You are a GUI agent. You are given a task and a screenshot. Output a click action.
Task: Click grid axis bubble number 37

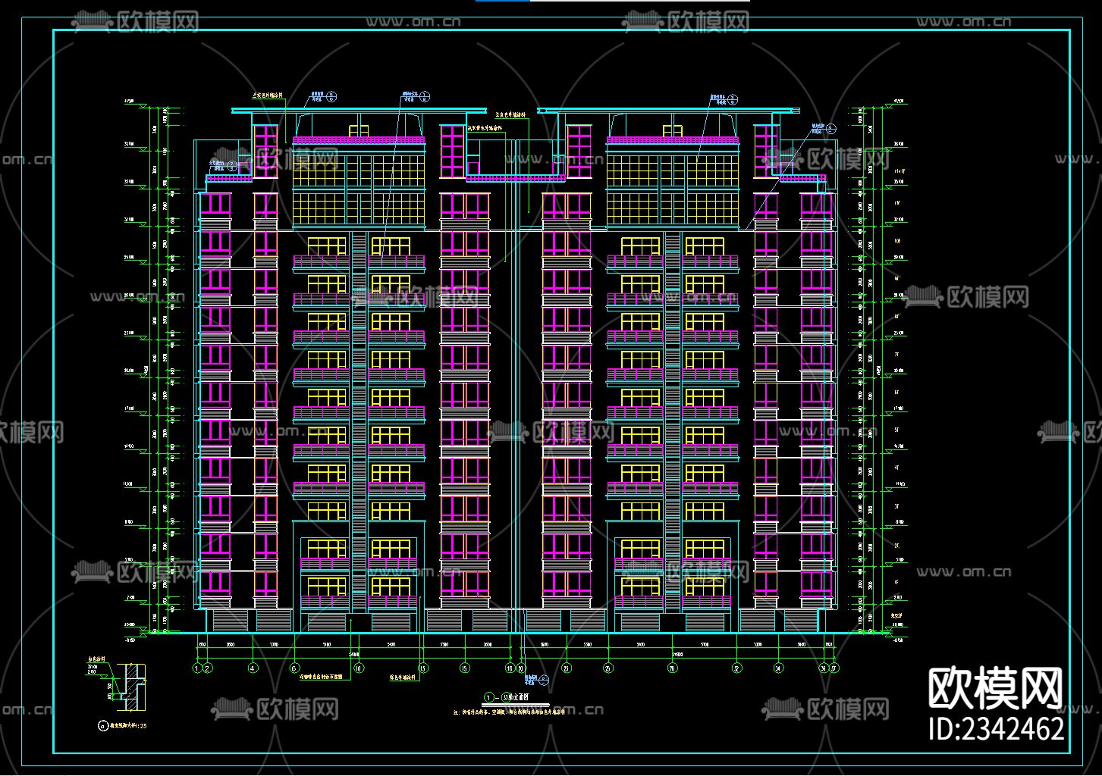click(x=834, y=668)
